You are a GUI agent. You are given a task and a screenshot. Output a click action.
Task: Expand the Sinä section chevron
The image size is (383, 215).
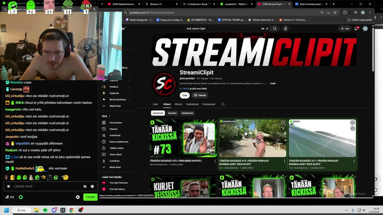(110, 116)
